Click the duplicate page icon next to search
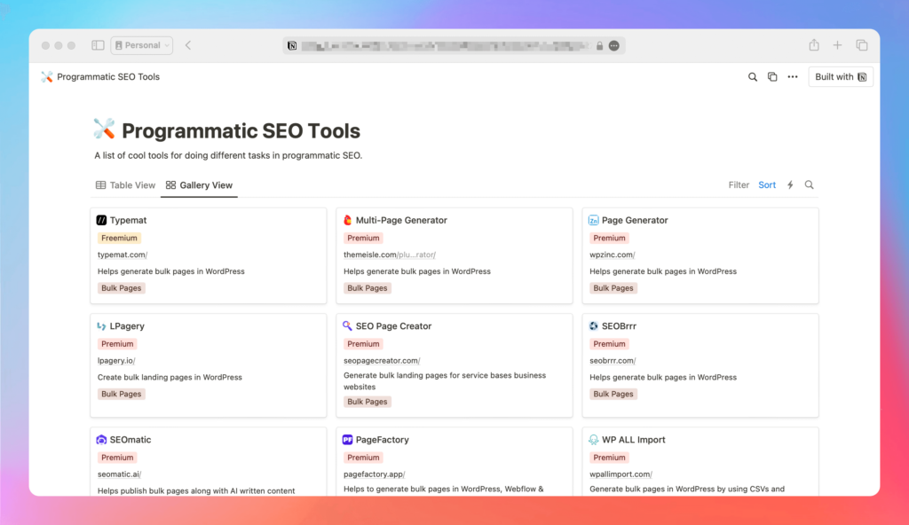The width and height of the screenshot is (909, 525). 772,76
